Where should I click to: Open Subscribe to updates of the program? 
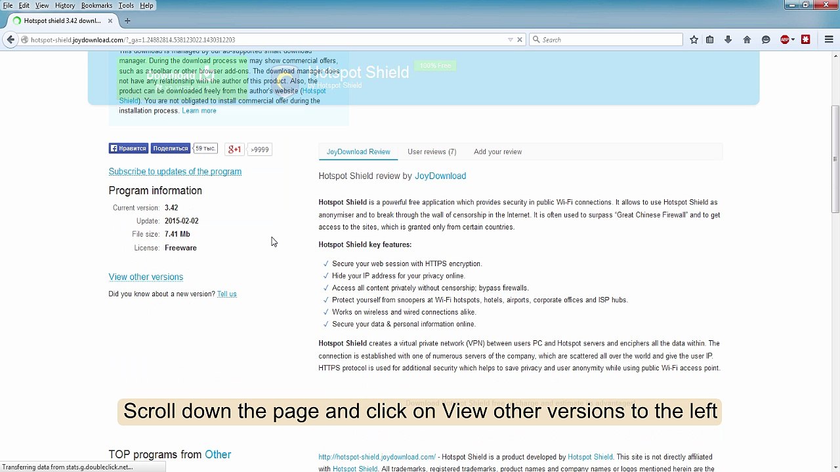pyautogui.click(x=175, y=172)
